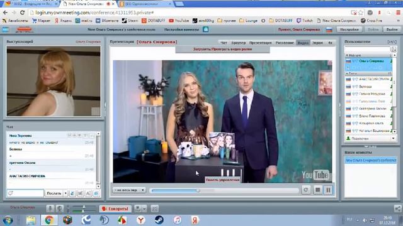The image size is (403, 226).
Task: Click the user search field in the Пользователи panel
Action: [367, 49]
